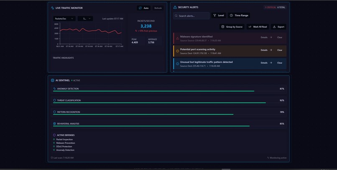The height and width of the screenshot is (170, 337).
Task: Click the Security Alerts warning triangle icon
Action: coord(175,7)
